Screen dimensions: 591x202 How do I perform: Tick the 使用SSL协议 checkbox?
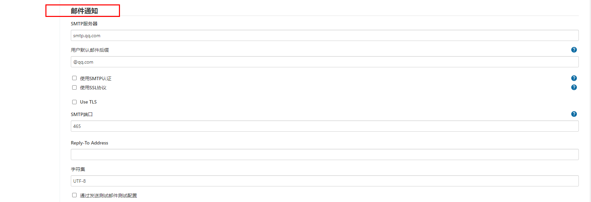(x=74, y=88)
